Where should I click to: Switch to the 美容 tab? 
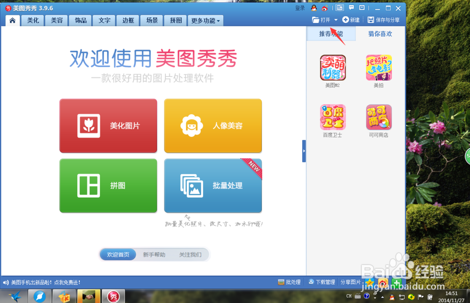pyautogui.click(x=57, y=20)
